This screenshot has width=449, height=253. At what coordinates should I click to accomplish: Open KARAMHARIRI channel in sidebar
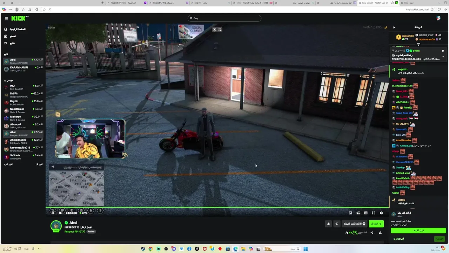(23, 69)
